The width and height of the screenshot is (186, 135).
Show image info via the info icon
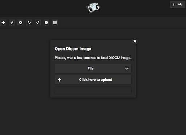click(46, 22)
